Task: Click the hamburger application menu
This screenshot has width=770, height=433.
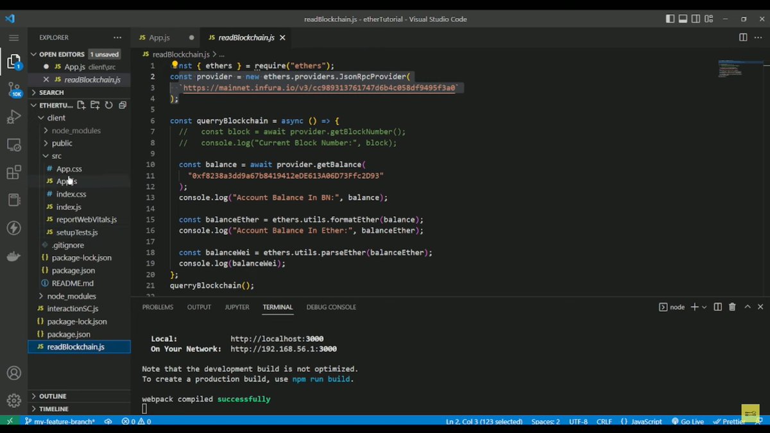Action: [13, 38]
